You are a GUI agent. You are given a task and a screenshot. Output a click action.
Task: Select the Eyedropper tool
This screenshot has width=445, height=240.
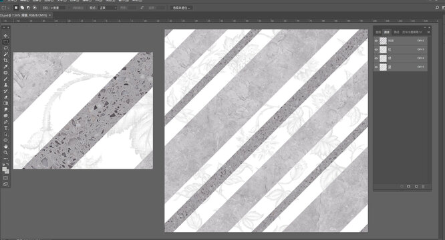click(x=5, y=67)
